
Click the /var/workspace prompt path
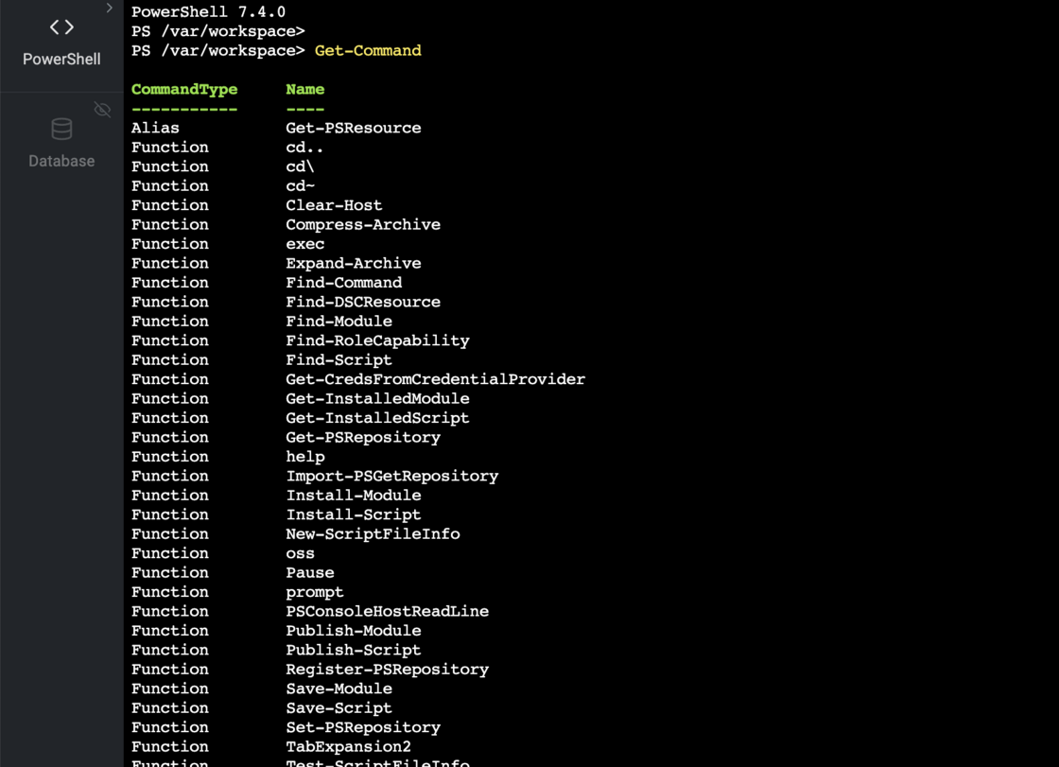(x=217, y=30)
